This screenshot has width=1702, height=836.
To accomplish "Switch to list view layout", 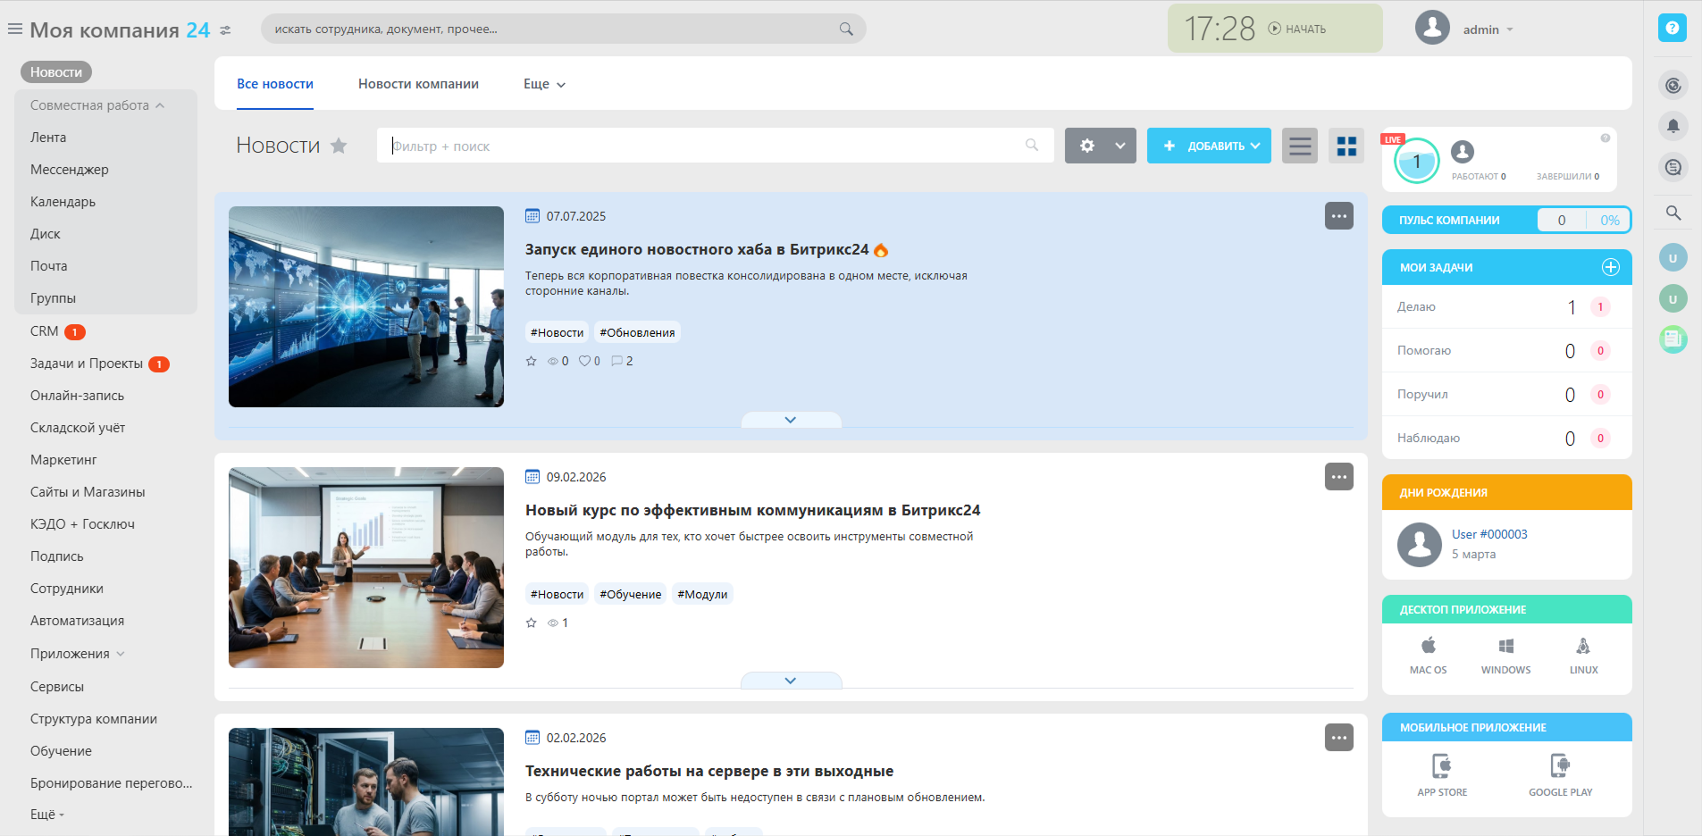I will pos(1300,146).
